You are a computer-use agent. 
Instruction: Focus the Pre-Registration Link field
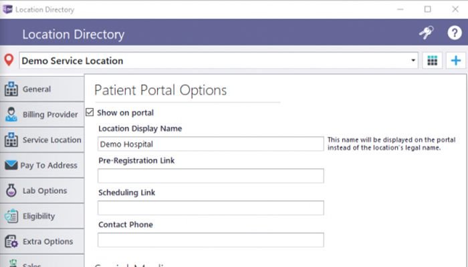(211, 176)
